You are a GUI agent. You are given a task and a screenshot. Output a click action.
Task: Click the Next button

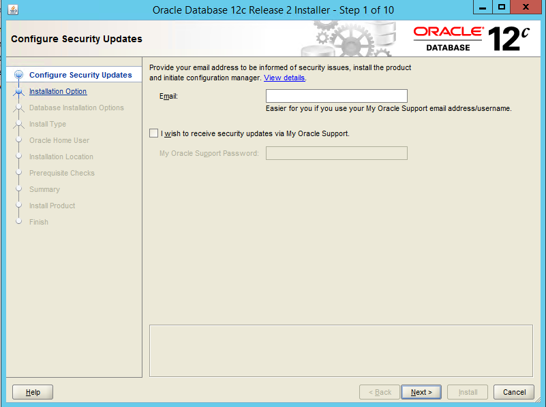pyautogui.click(x=421, y=392)
